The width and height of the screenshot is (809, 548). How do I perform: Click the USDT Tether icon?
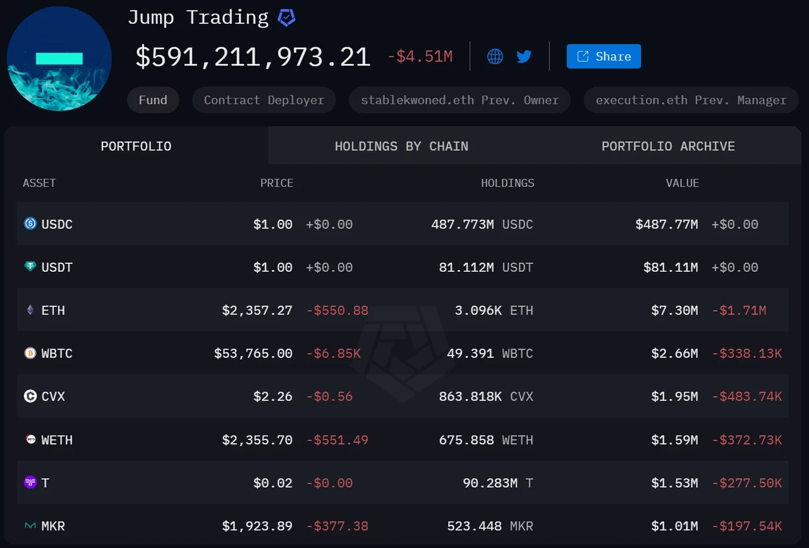coord(30,266)
